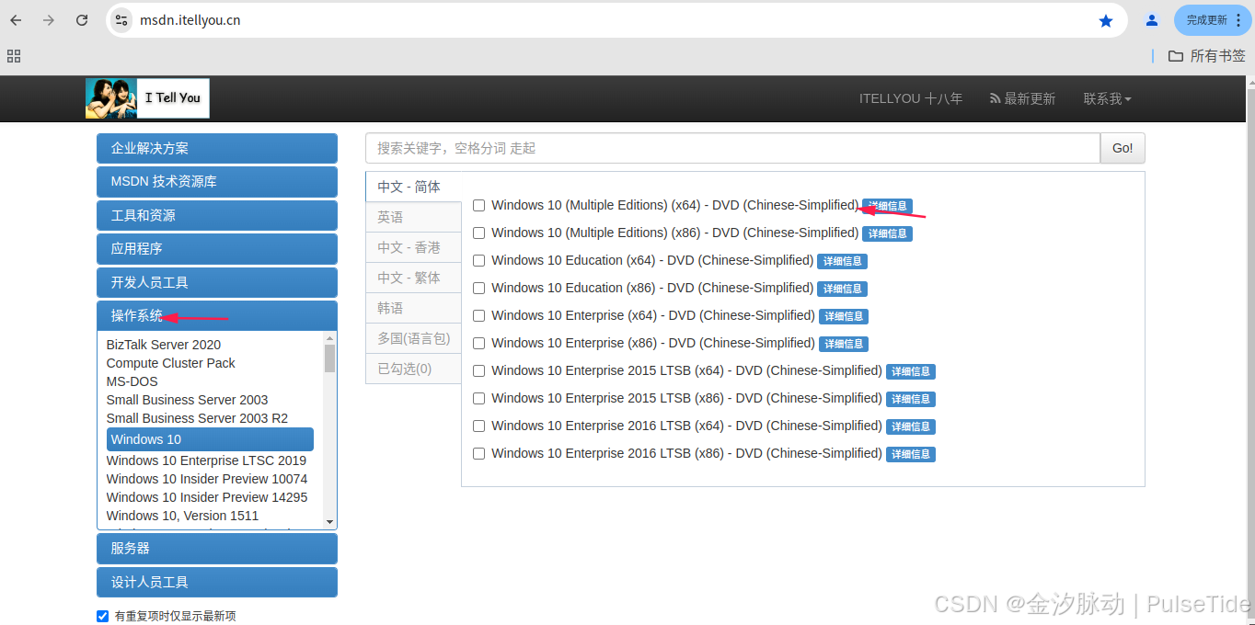Check Enterprise 2016 LTSB x64 checkbox

478,426
